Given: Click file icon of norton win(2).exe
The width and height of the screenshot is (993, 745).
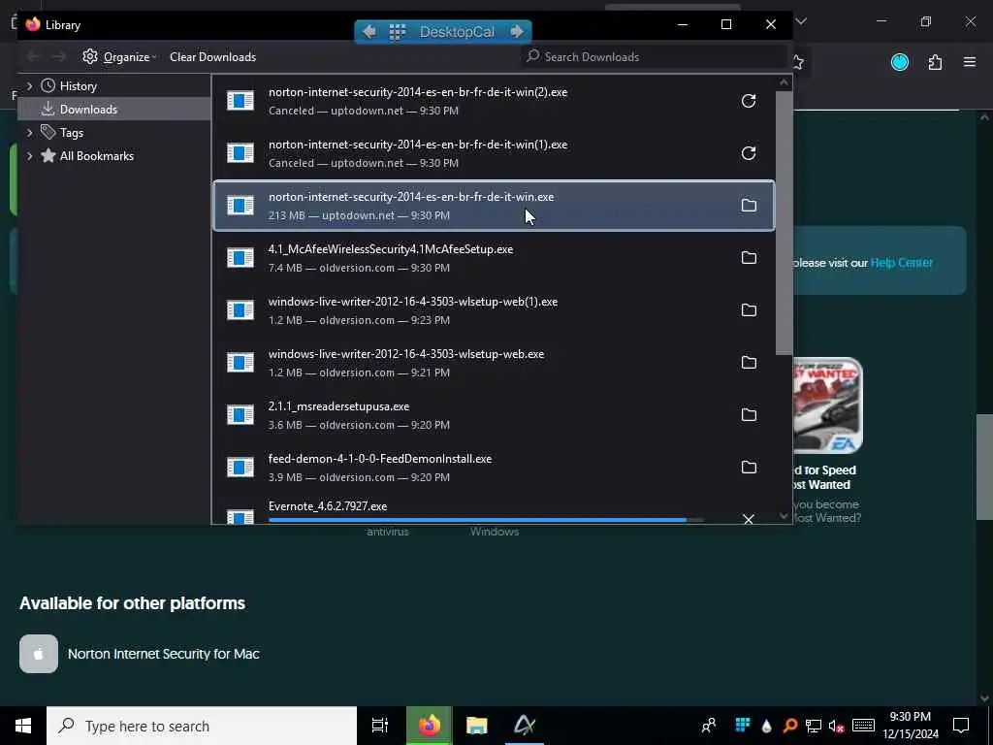Looking at the screenshot, I should coord(240,101).
